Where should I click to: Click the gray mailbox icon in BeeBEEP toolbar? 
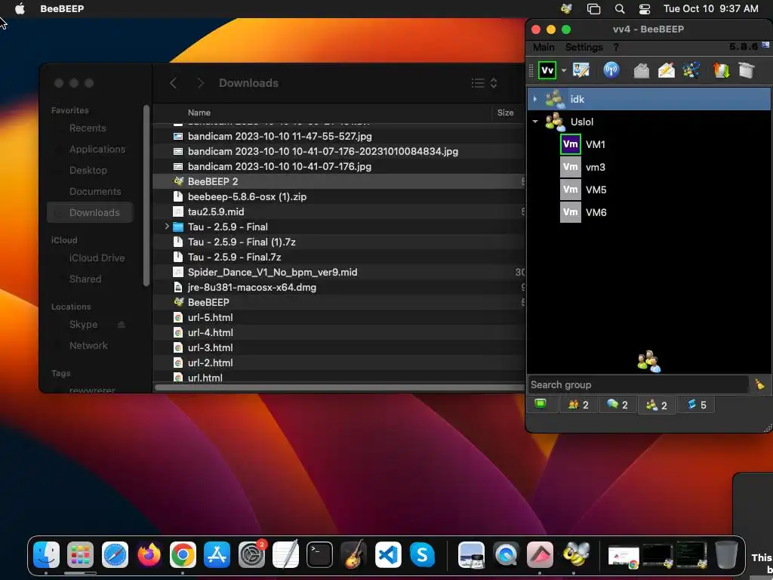(642, 70)
